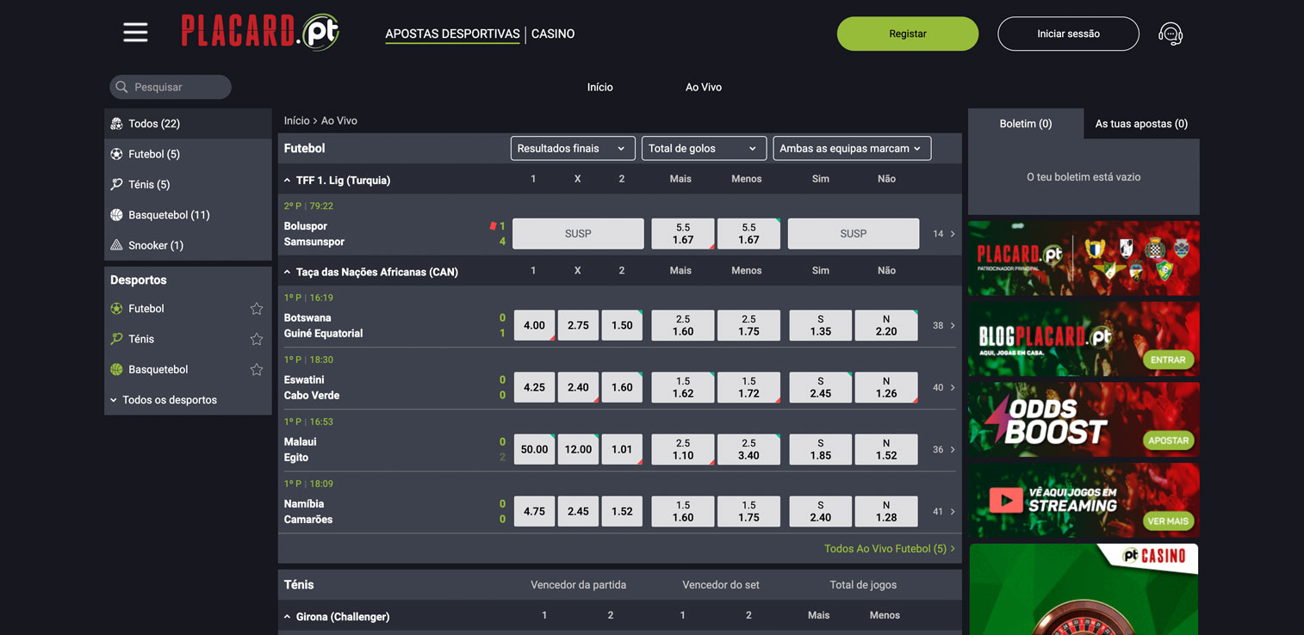Open the Boluspor vs Samsunspor match

(314, 234)
